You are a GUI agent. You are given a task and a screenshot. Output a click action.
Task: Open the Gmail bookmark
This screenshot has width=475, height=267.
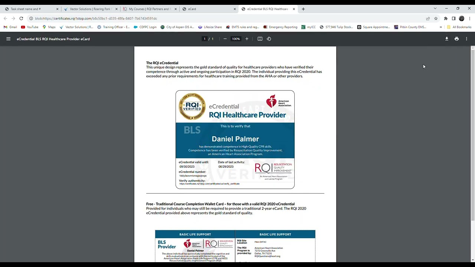tap(10, 27)
